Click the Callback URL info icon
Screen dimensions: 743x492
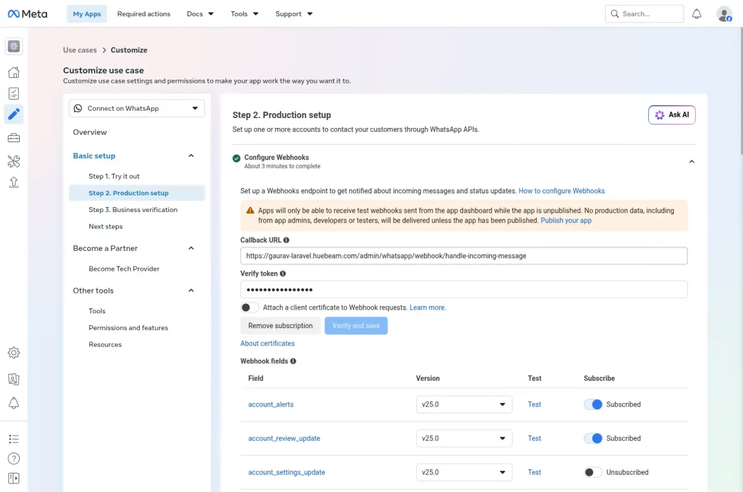pos(286,240)
